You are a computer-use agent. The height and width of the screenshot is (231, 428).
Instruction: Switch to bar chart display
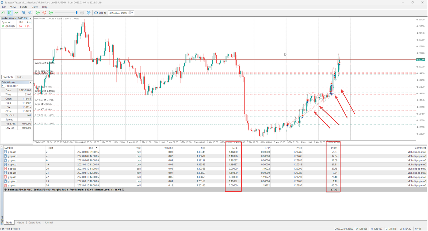point(3,13)
